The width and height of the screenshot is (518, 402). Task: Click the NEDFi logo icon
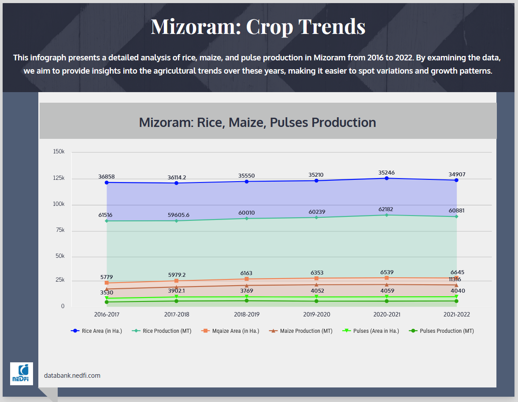[21, 374]
